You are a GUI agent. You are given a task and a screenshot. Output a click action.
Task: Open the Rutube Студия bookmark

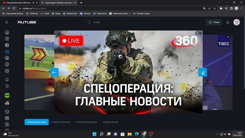click(x=141, y=14)
